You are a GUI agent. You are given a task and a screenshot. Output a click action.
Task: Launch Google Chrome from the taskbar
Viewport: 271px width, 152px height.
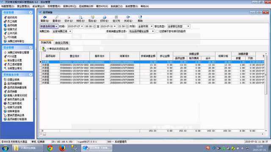tap(50, 148)
